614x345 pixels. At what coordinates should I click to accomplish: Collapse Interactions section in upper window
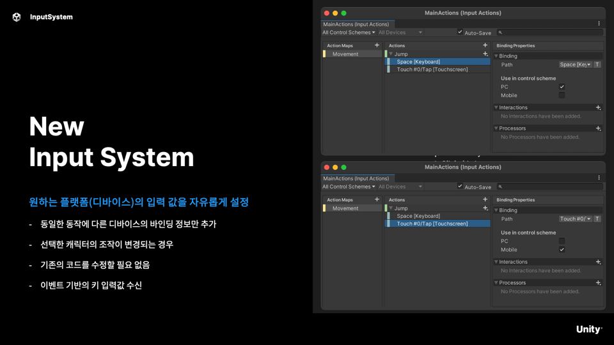point(496,107)
